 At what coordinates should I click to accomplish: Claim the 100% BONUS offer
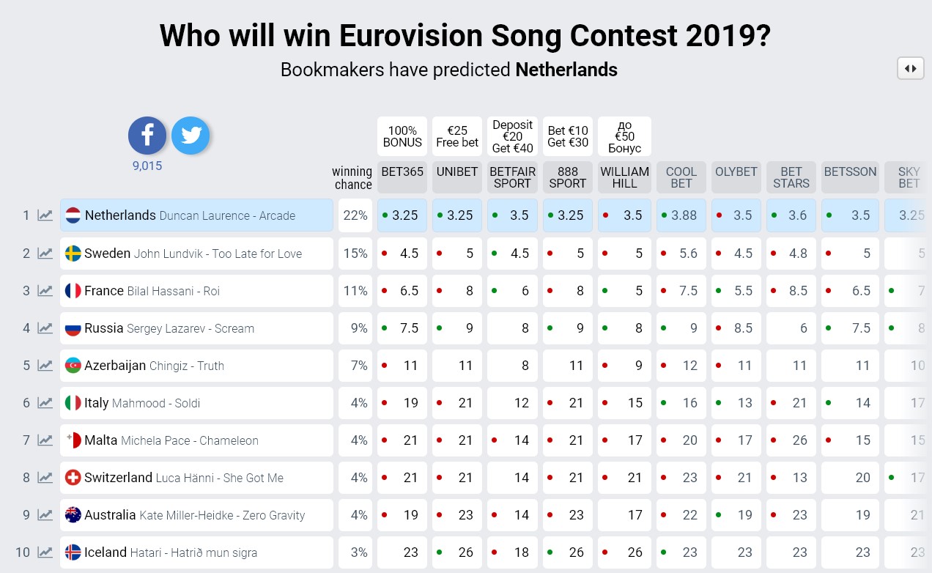coord(402,136)
